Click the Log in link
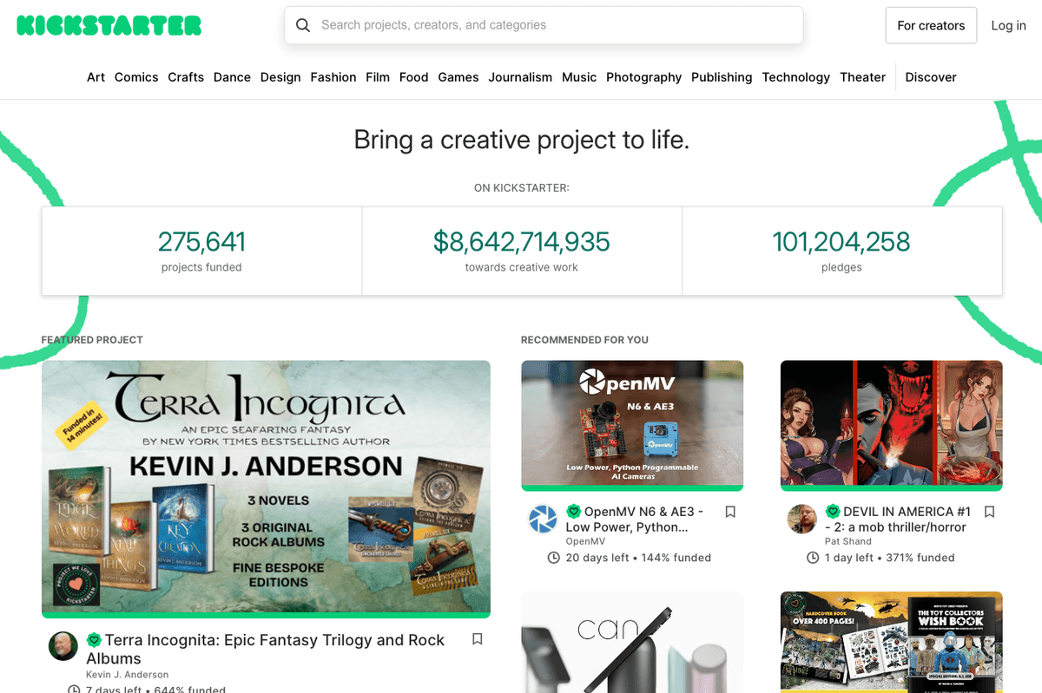This screenshot has height=693, width=1042. (x=1009, y=25)
